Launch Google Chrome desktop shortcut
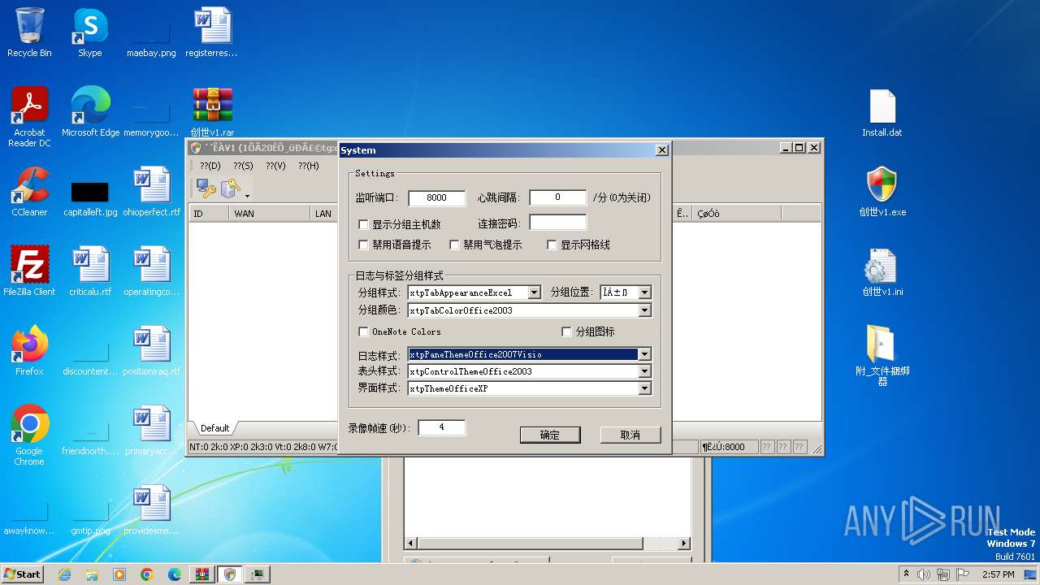Image resolution: width=1040 pixels, height=585 pixels. pyautogui.click(x=29, y=435)
